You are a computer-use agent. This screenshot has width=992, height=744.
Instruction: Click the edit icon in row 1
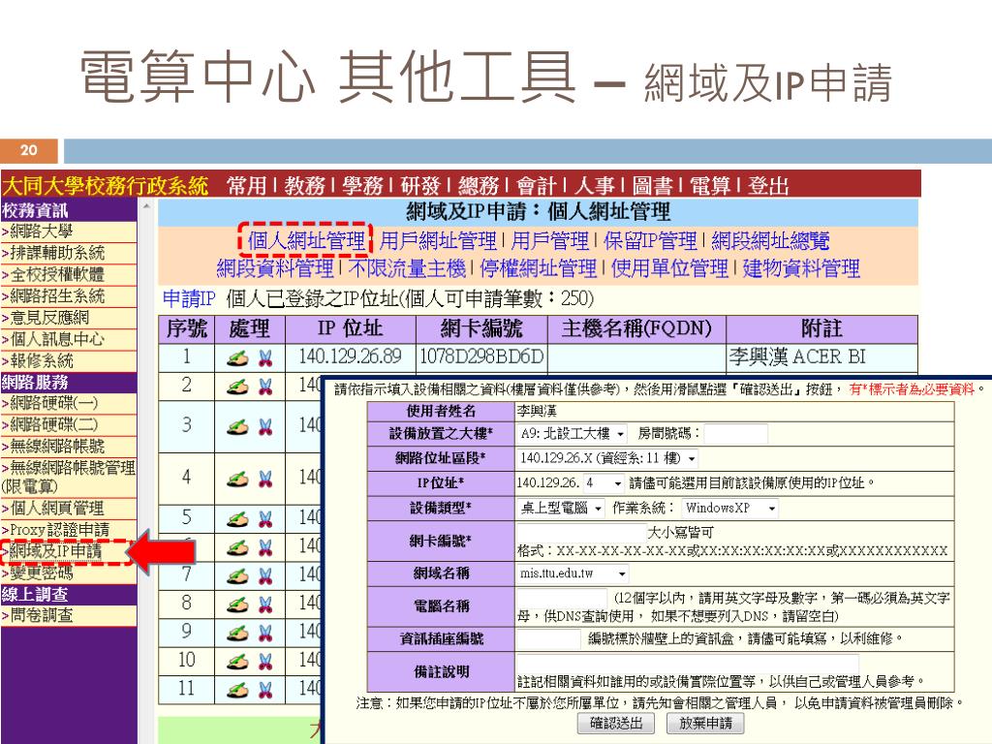click(238, 358)
